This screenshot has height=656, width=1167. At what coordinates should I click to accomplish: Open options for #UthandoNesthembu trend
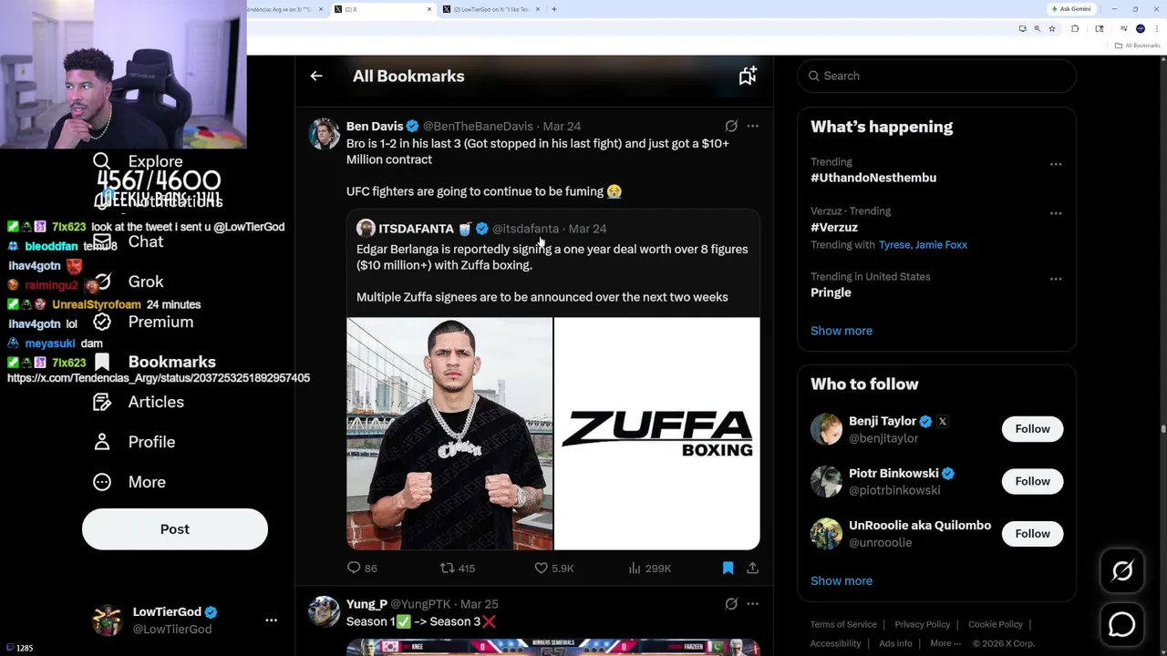coord(1056,164)
